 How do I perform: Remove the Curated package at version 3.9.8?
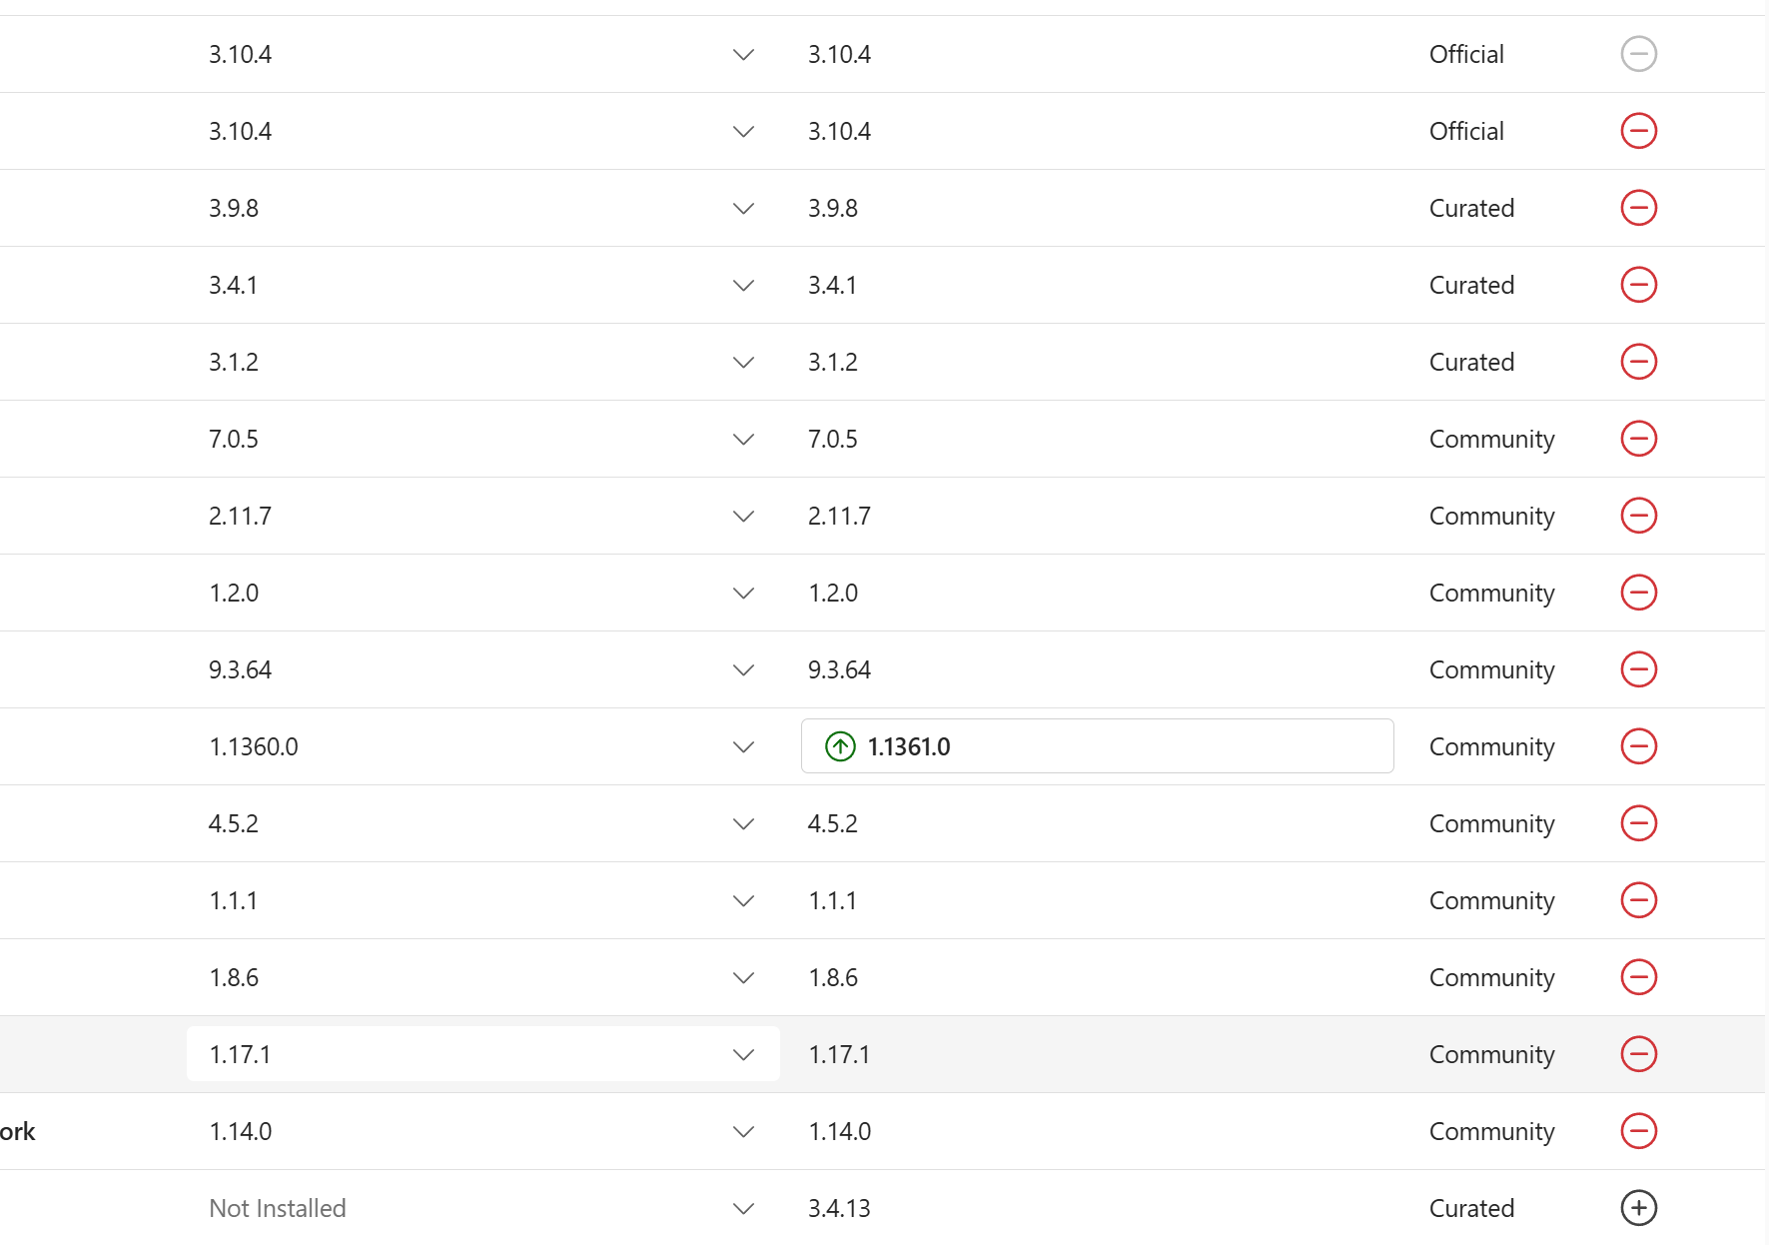[x=1638, y=208]
